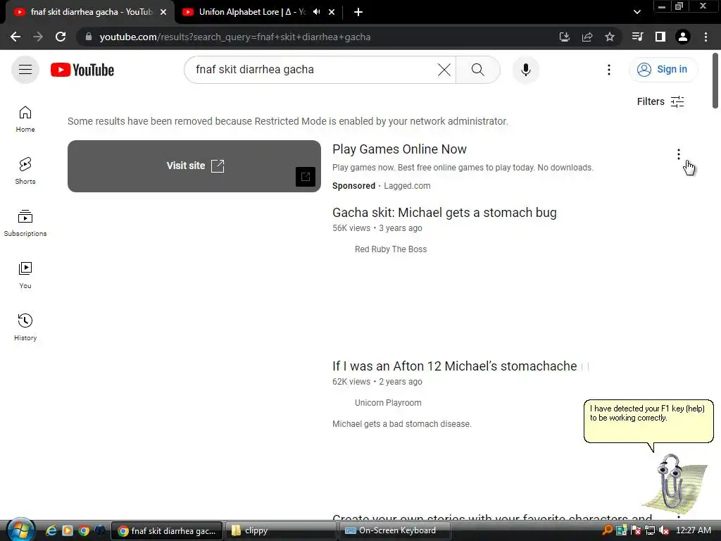The height and width of the screenshot is (541, 721).
Task: Share this page from the address bar
Action: 587,37
